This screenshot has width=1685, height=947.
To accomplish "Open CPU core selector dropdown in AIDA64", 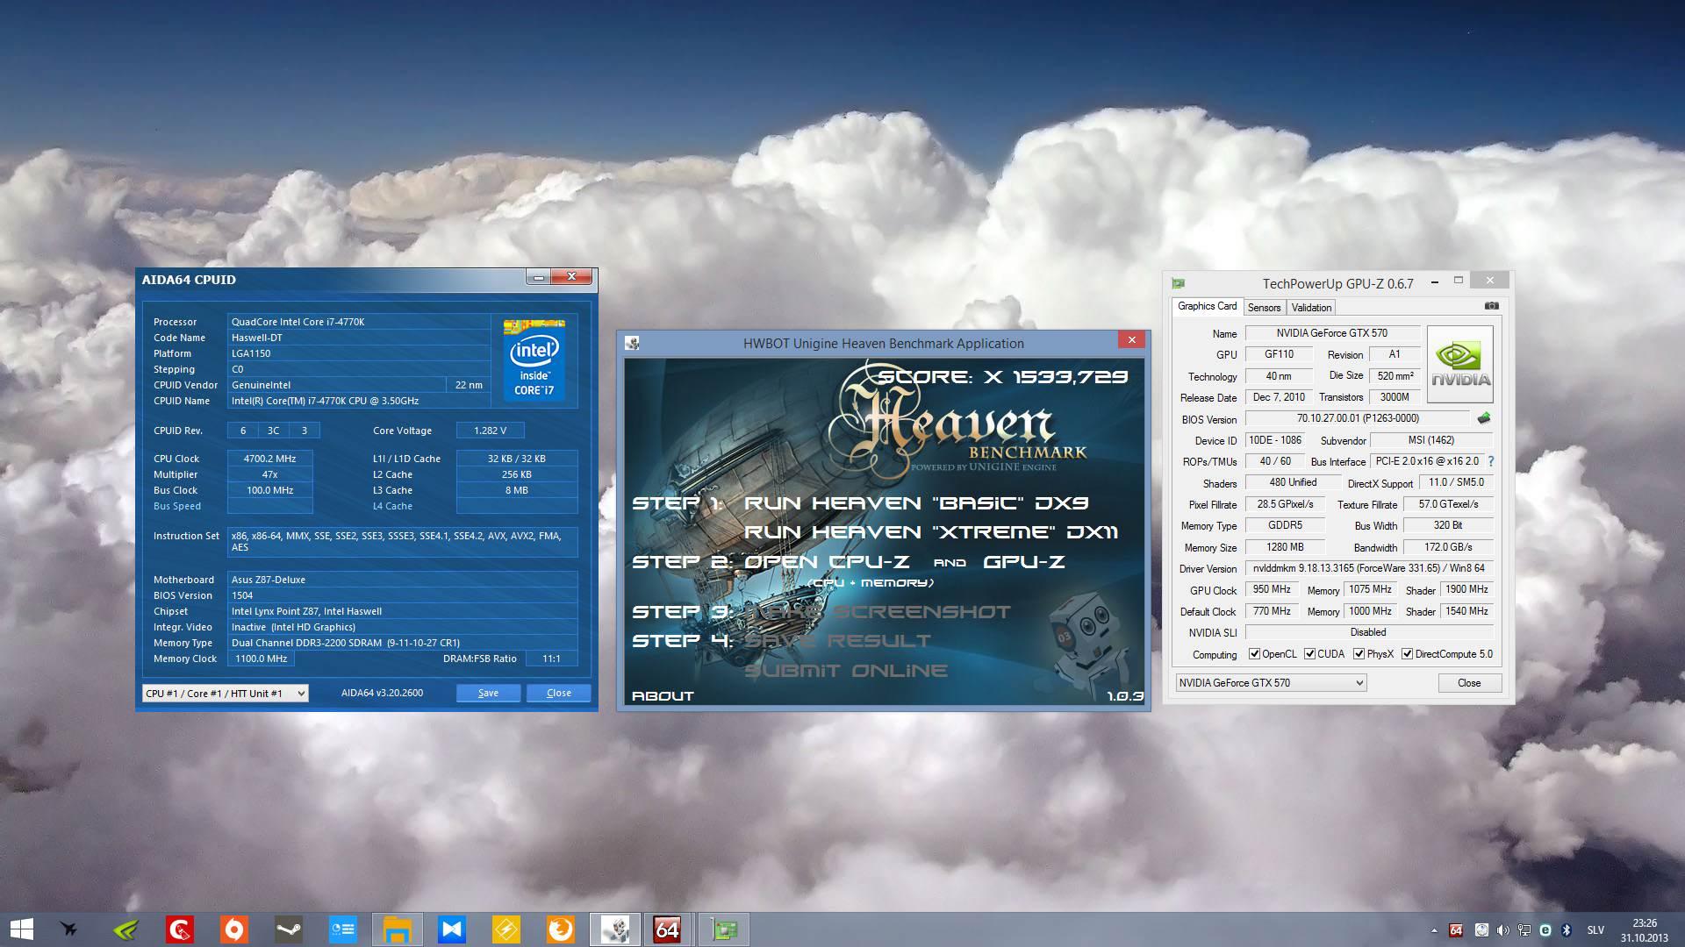I will pyautogui.click(x=225, y=693).
